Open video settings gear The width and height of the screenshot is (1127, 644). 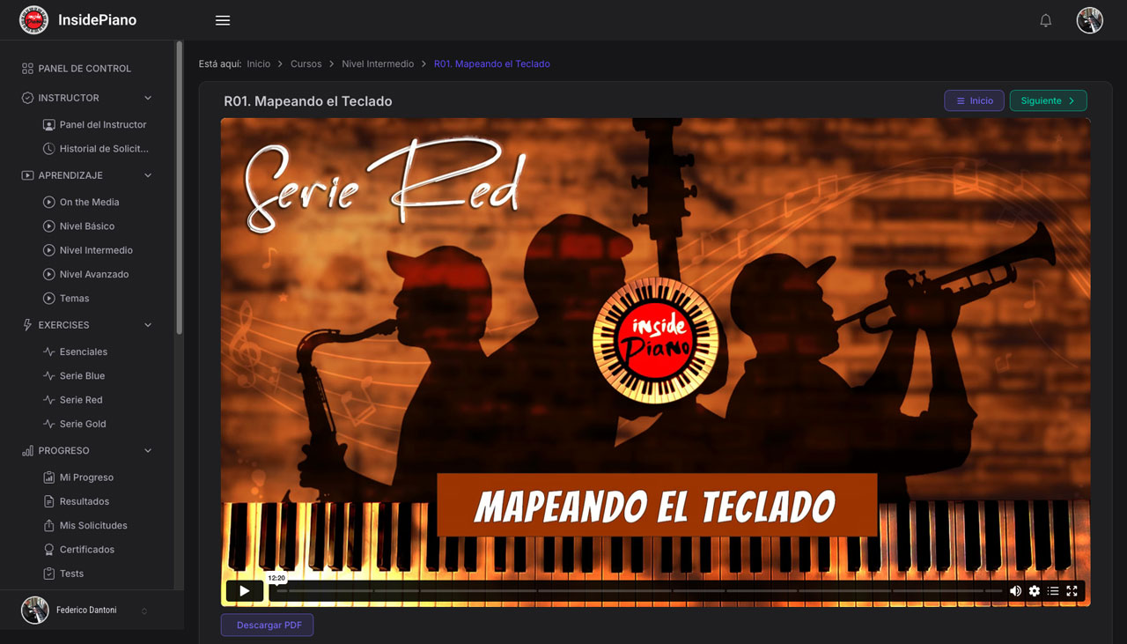[1035, 591]
